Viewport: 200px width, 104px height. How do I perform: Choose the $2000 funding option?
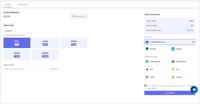click(x=17, y=55)
